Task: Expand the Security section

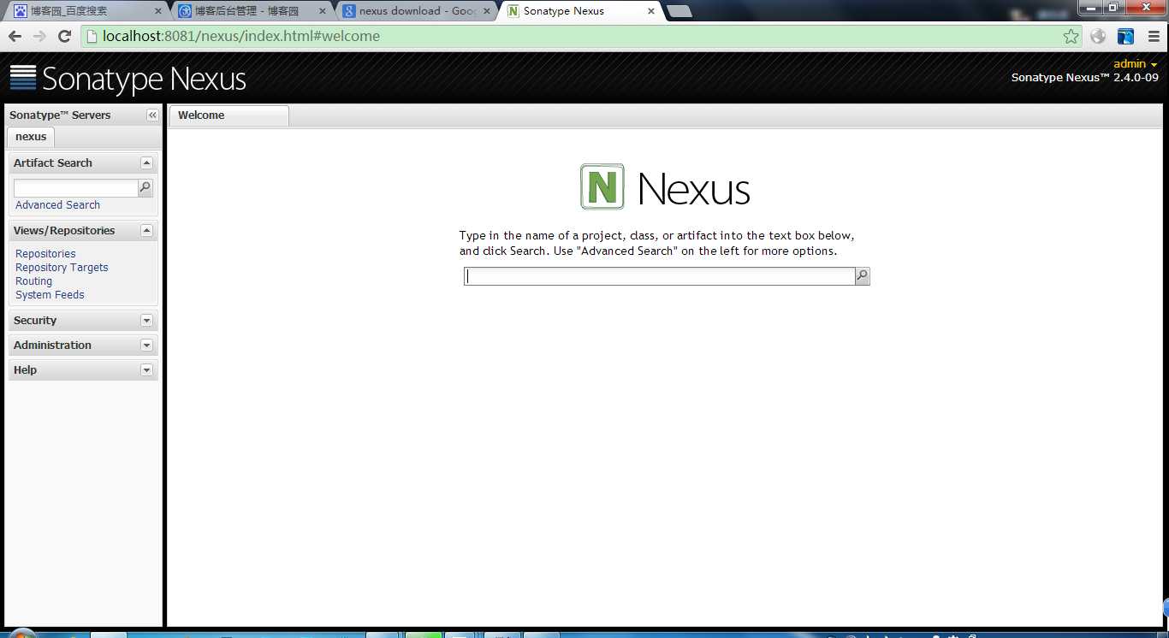Action: tap(146, 321)
